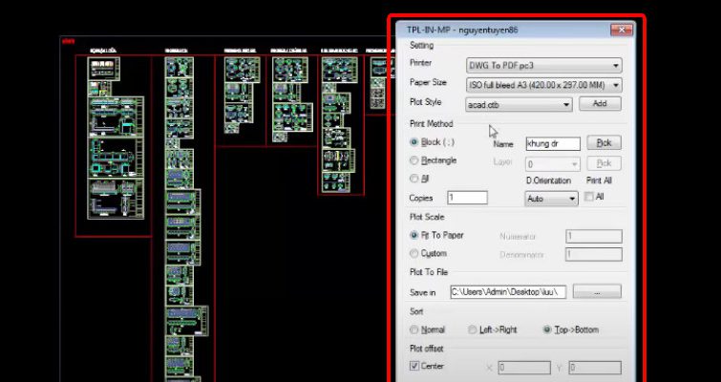Select the All print method radio button
This screenshot has height=382, width=721.
click(414, 179)
